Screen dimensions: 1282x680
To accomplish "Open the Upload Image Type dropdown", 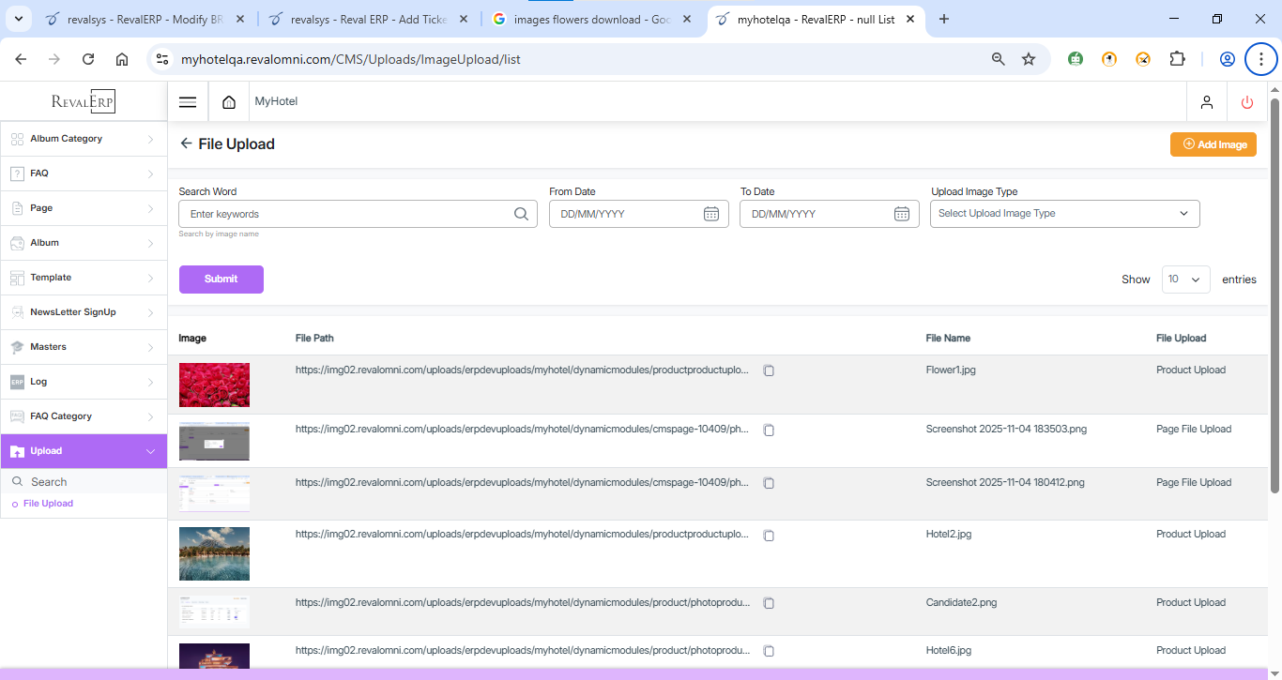I will pos(1064,214).
